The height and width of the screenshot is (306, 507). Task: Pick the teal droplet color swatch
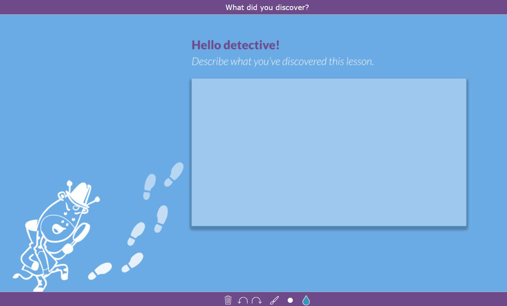305,300
